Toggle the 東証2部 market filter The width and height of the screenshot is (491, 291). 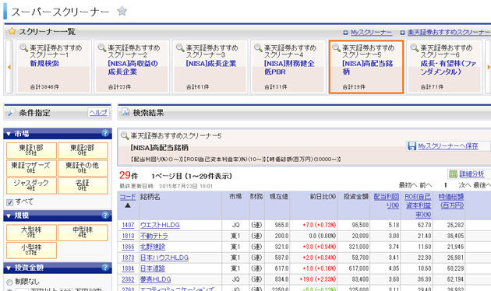(83, 150)
